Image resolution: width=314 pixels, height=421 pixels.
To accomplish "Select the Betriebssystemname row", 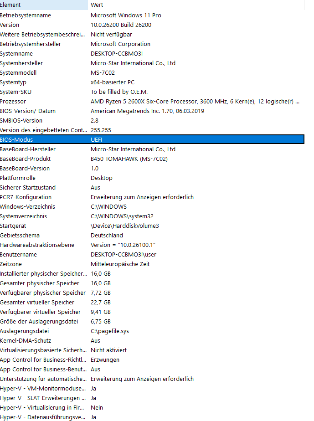I will (152, 15).
